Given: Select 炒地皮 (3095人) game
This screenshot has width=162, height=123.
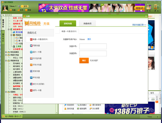Looking at the screenshot, I should click(x=19, y=112).
